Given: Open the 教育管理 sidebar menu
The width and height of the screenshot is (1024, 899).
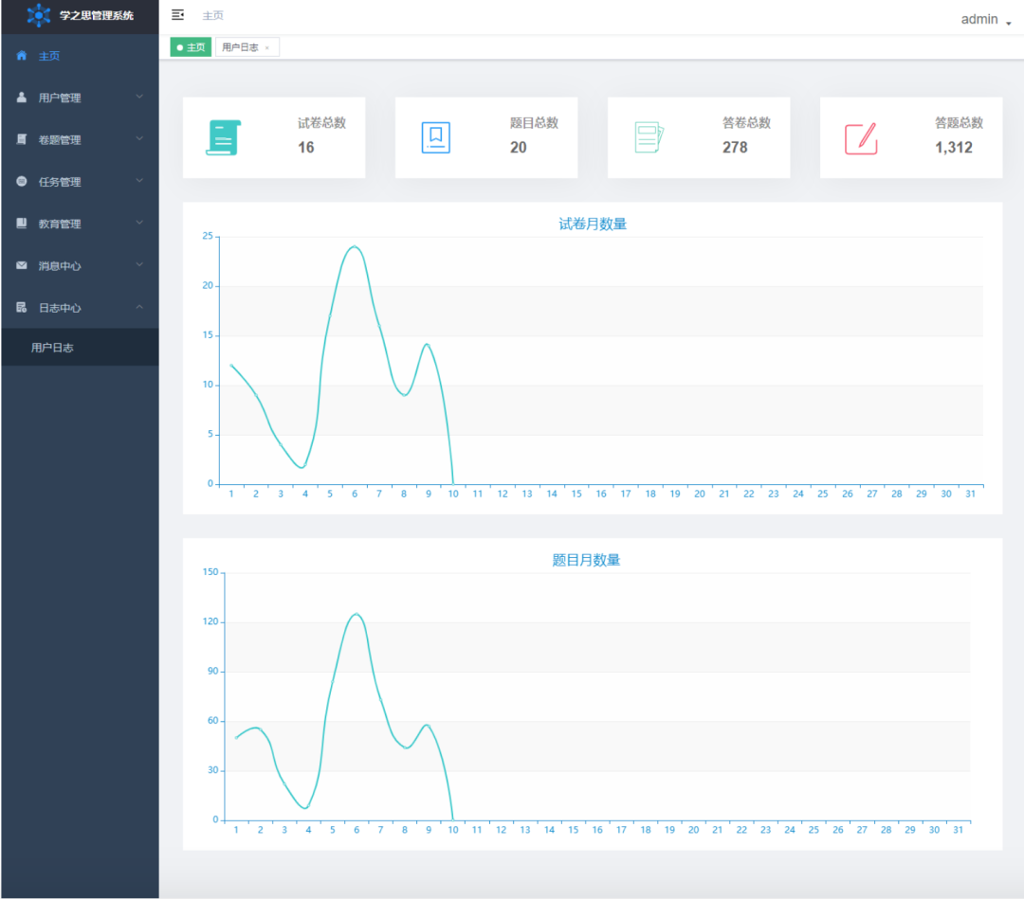Looking at the screenshot, I should 60,224.
